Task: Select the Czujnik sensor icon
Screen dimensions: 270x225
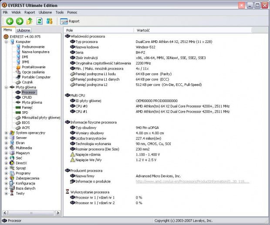Action: (x=18, y=82)
